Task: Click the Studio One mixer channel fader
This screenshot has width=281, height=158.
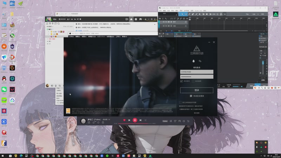Action: coord(263,63)
